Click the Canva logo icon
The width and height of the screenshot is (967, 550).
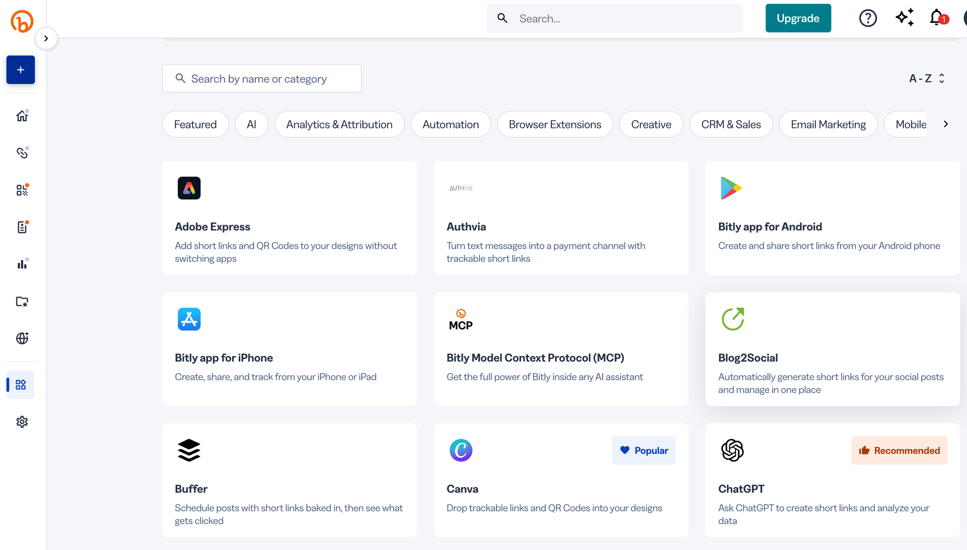coord(461,450)
